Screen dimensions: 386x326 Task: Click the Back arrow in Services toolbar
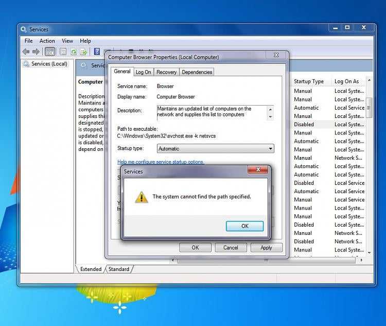click(x=26, y=52)
